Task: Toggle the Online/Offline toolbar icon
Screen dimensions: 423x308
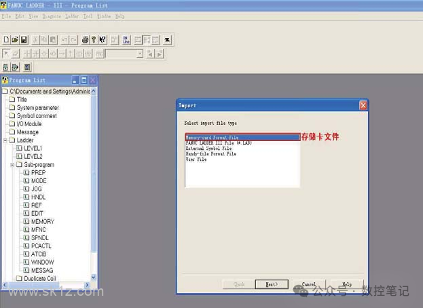Action: pyautogui.click(x=126, y=40)
